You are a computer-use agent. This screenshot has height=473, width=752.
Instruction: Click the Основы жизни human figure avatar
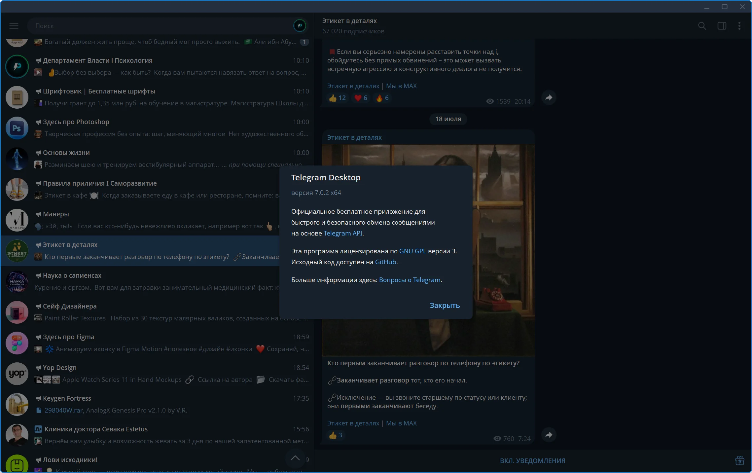17,159
